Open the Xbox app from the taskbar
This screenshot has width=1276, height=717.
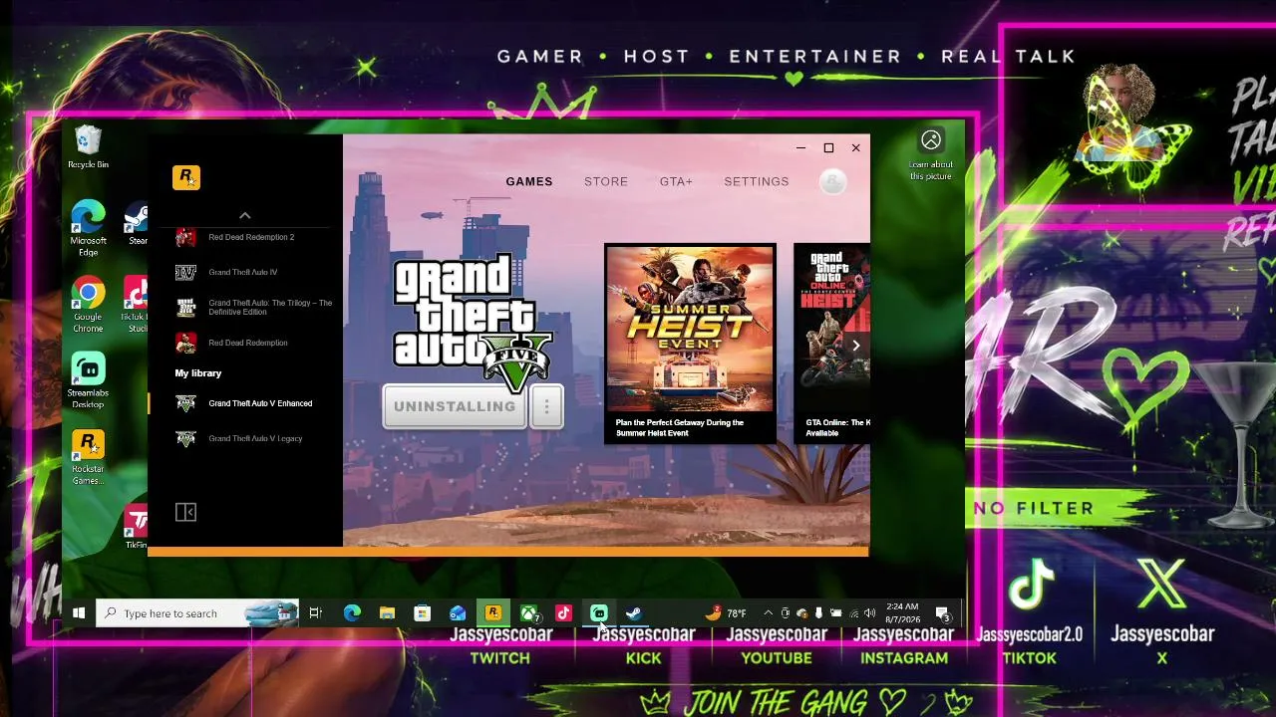tap(529, 613)
